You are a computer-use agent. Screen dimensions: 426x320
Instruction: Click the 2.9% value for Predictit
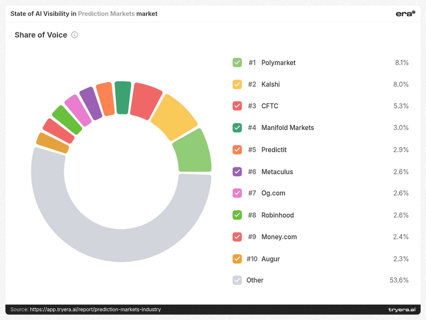point(401,150)
